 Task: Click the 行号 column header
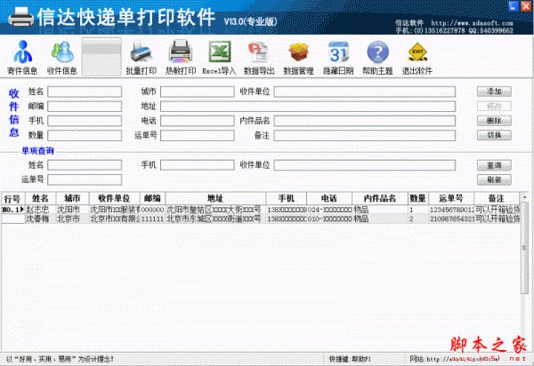tap(13, 198)
